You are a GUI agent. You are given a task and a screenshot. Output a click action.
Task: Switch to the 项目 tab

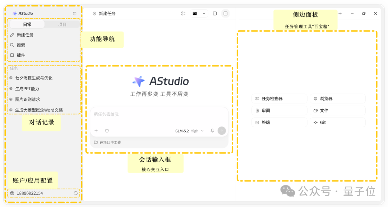62,24
